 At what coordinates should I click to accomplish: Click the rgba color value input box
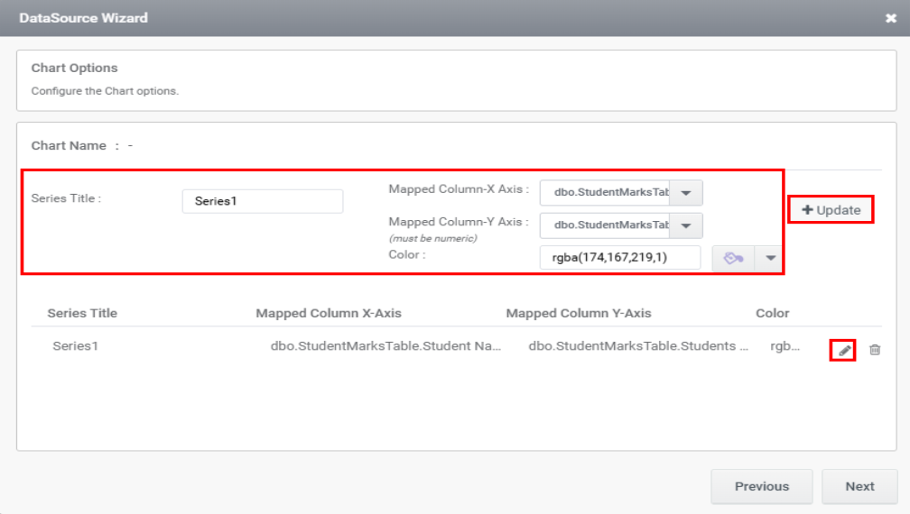click(x=619, y=258)
